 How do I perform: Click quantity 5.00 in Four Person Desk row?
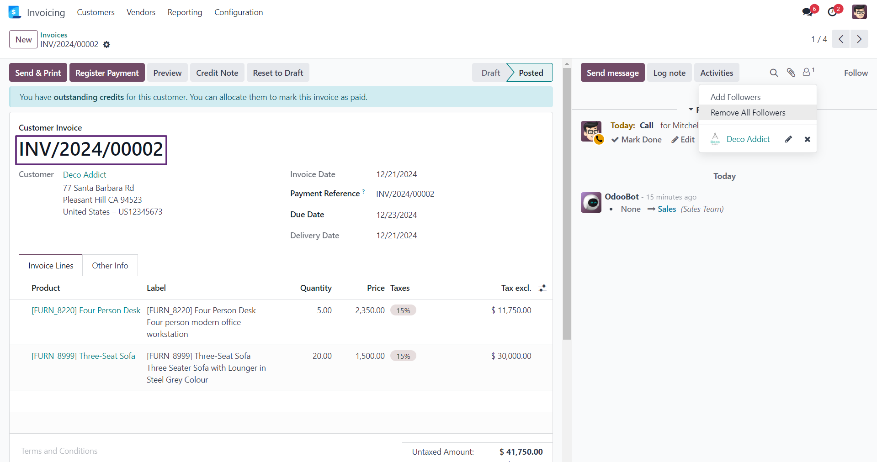tap(324, 310)
